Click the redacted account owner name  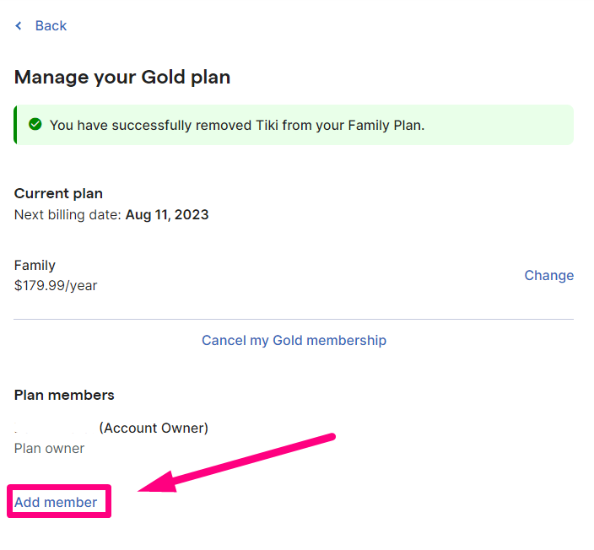53,429
